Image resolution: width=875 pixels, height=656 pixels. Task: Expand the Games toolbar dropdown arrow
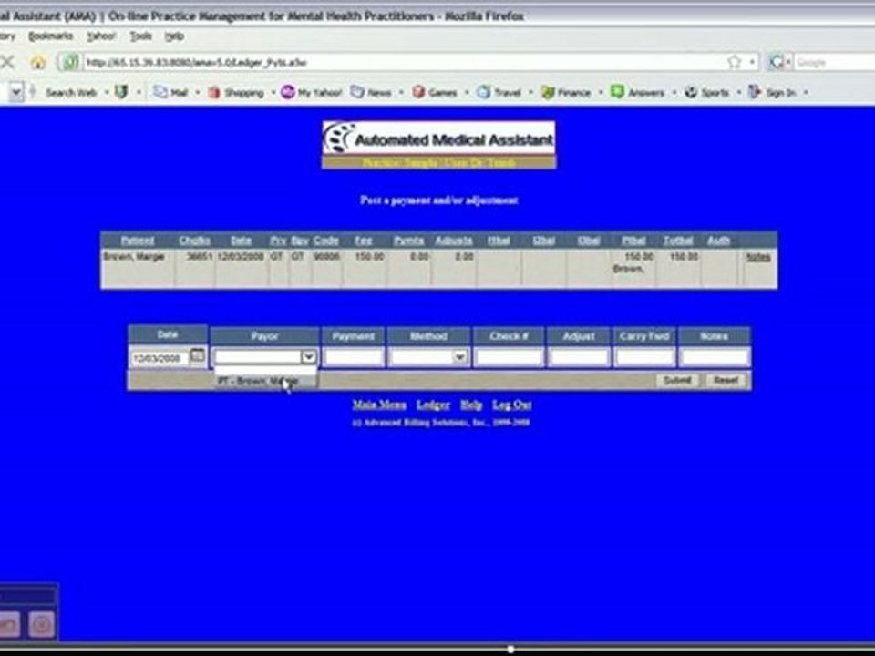pos(467,93)
